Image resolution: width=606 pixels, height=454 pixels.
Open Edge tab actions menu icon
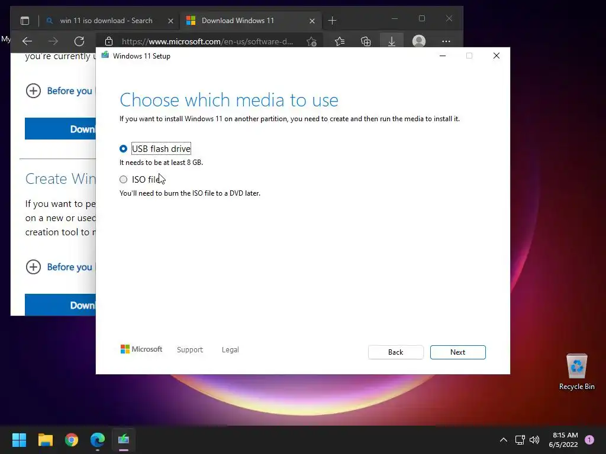point(25,21)
